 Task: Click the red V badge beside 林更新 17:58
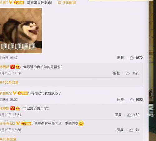point(12,67)
